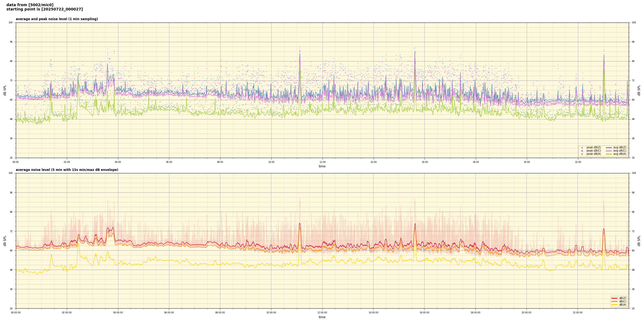Click red dB(Z) legend entry in bottom chart
Screen dimensions: 644x322
click(614, 298)
